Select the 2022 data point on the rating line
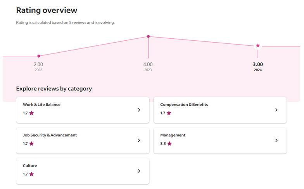The image size is (304, 189). (39, 56)
